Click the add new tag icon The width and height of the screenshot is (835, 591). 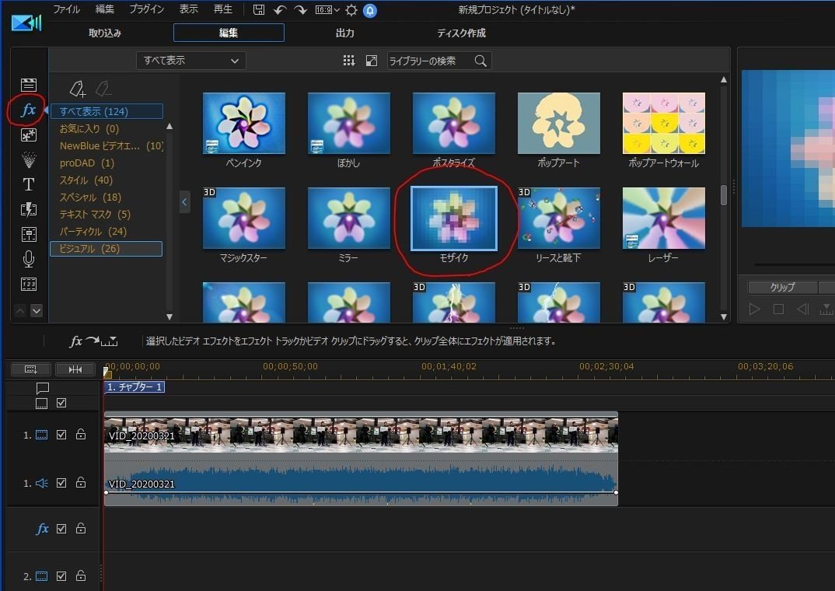(77, 88)
